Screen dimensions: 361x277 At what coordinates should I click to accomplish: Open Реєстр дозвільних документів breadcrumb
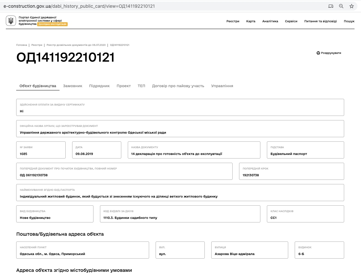point(76,45)
